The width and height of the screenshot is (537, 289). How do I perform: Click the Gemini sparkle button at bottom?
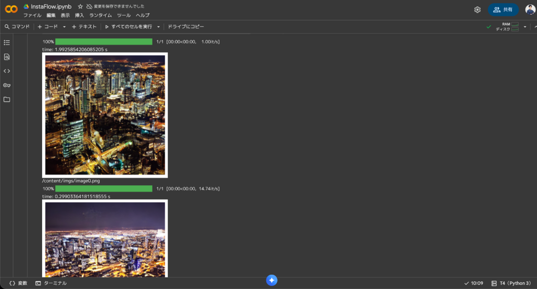pyautogui.click(x=272, y=281)
